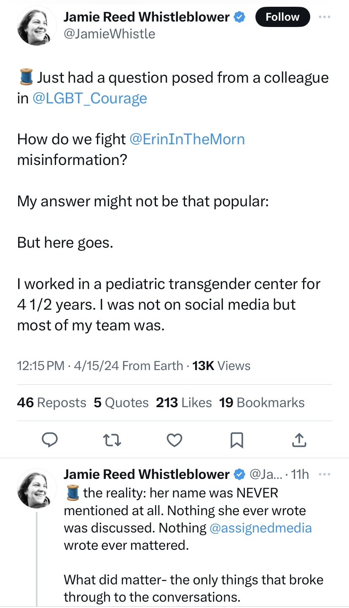Open profile picture on the reply post
The height and width of the screenshot is (608, 349).
pyautogui.click(x=37, y=488)
